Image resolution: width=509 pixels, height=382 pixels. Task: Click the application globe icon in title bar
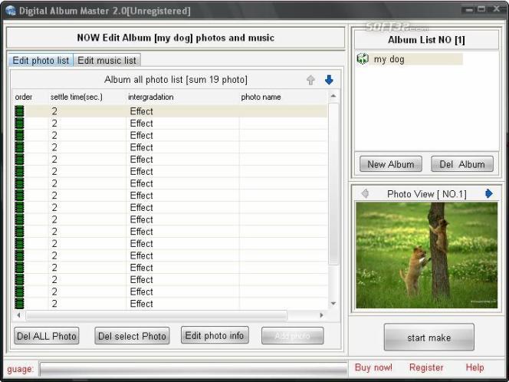pos(11,11)
